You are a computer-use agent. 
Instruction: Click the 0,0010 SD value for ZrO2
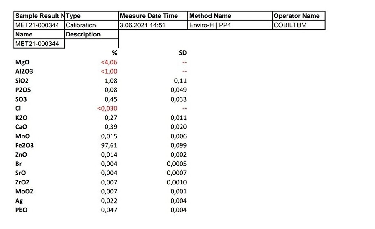[x=177, y=182]
